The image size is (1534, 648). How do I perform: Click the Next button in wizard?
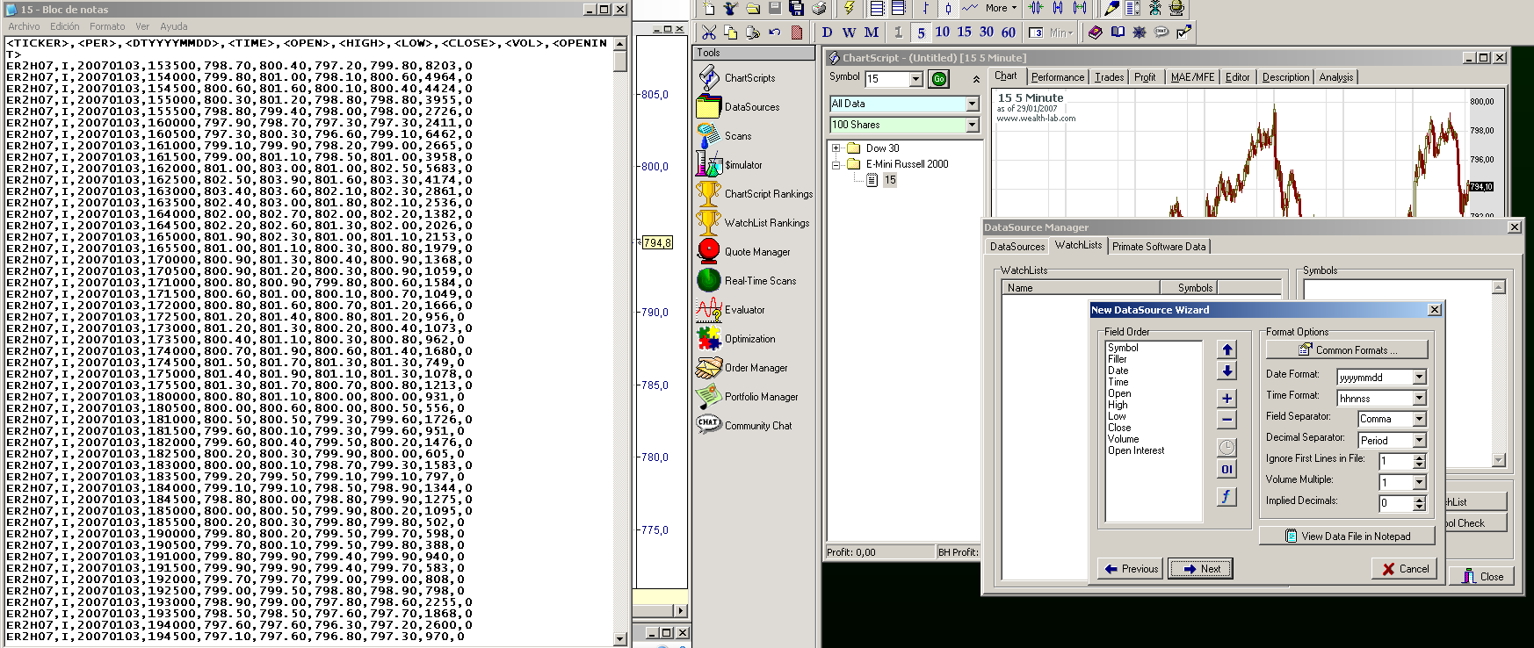(1201, 569)
